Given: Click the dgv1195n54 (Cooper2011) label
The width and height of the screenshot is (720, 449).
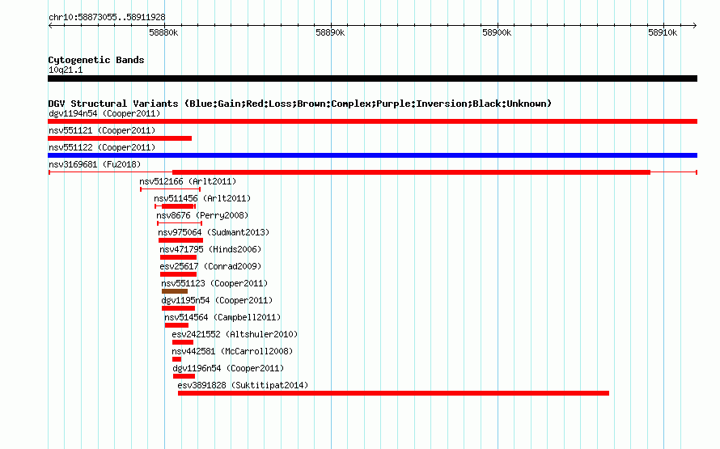Looking at the screenshot, I should coord(217,300).
